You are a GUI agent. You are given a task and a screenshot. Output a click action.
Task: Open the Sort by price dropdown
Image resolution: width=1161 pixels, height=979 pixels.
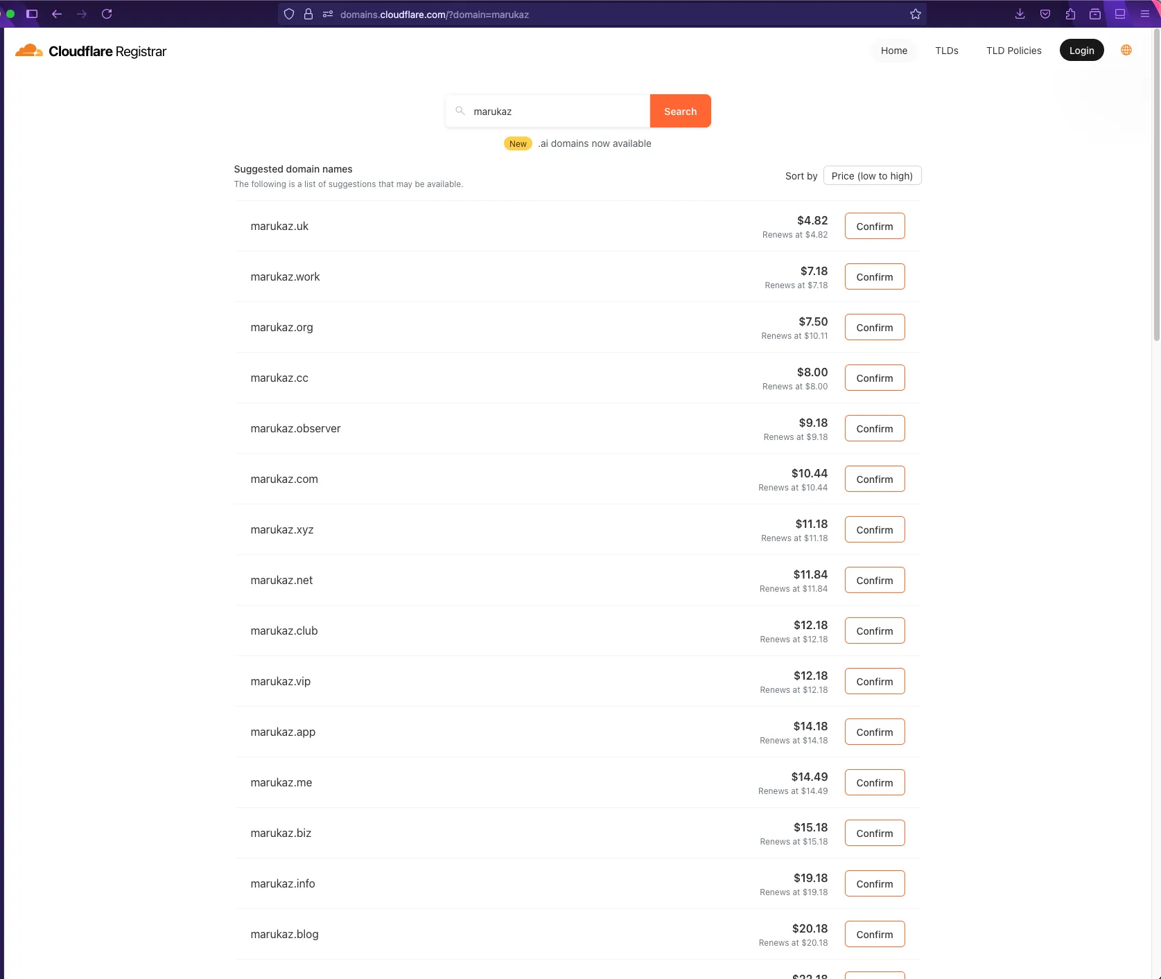[872, 176]
